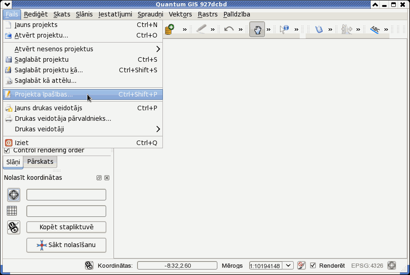
Task: Click the blue book bookmarks toolbar icon
Action: (319, 29)
